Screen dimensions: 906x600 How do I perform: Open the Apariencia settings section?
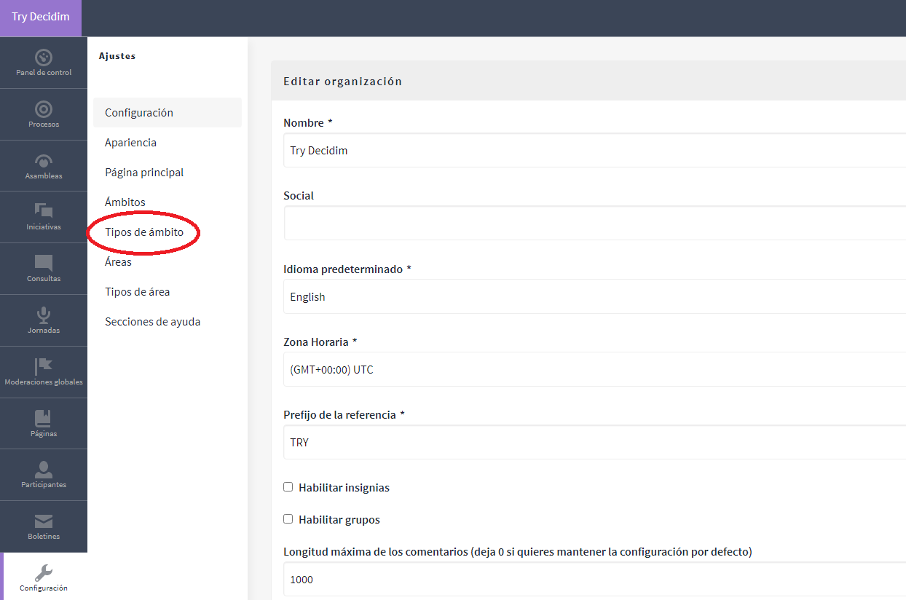tap(130, 143)
